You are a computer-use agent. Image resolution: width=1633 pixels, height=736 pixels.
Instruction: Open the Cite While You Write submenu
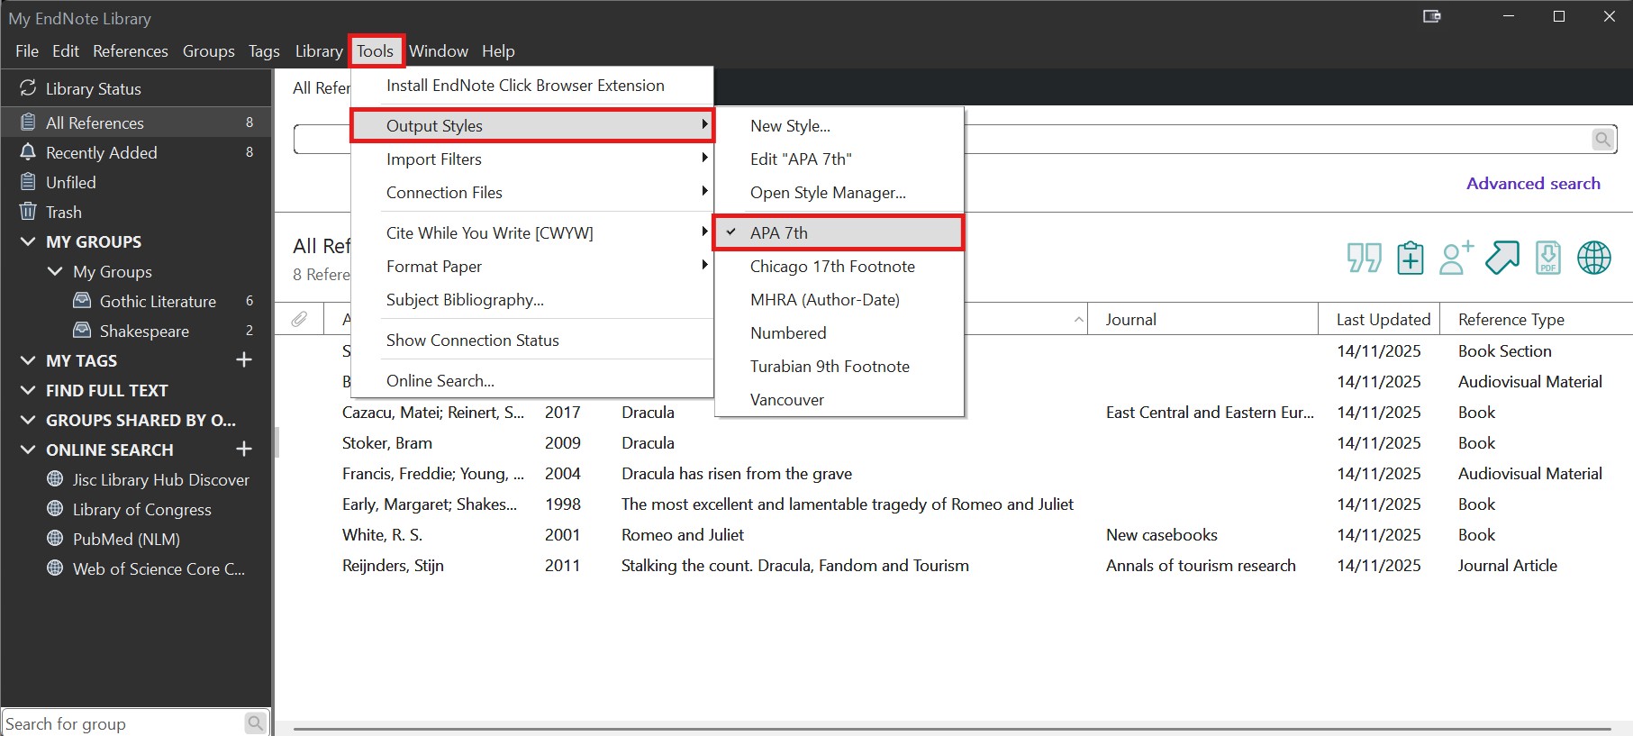coord(532,232)
